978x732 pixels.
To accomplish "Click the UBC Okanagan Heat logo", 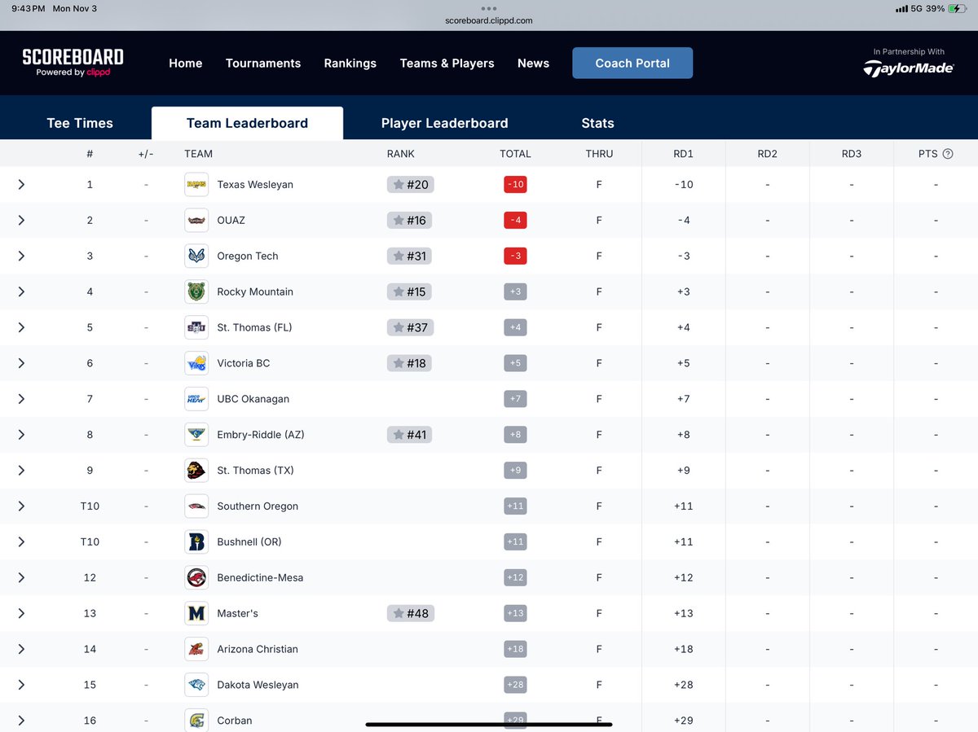I will (x=196, y=400).
